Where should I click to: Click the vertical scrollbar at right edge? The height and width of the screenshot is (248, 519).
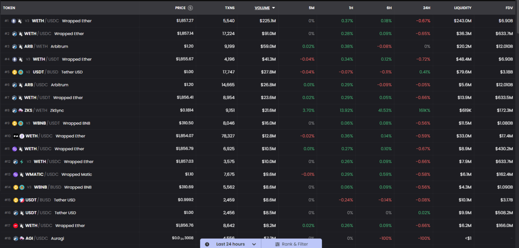point(517,17)
